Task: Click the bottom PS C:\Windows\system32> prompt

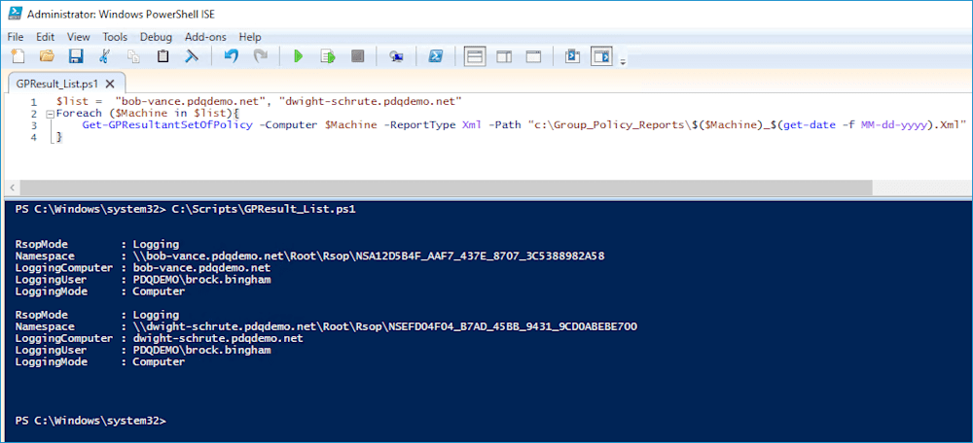Action: 91,421
